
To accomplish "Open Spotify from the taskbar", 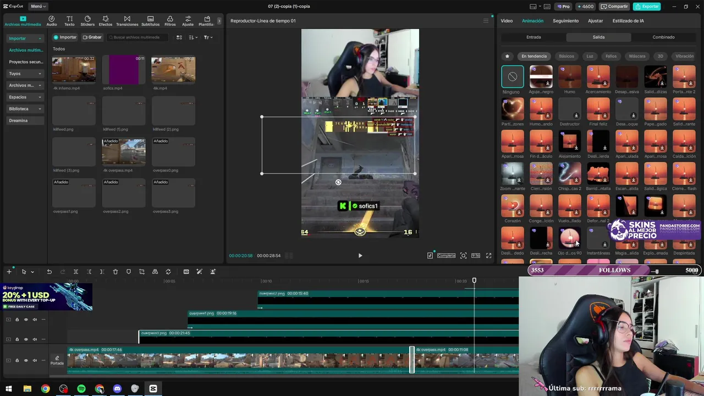I will coord(81,389).
